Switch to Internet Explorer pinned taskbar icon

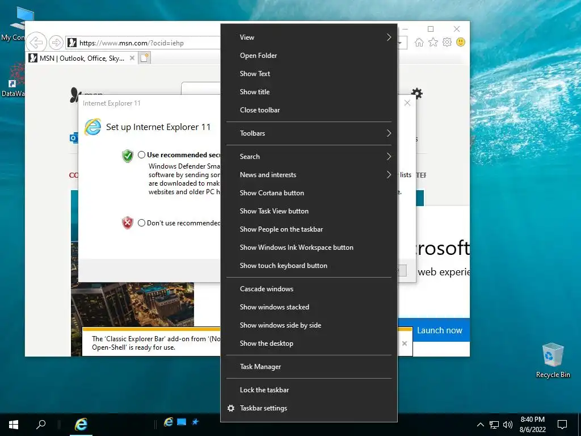click(81, 424)
